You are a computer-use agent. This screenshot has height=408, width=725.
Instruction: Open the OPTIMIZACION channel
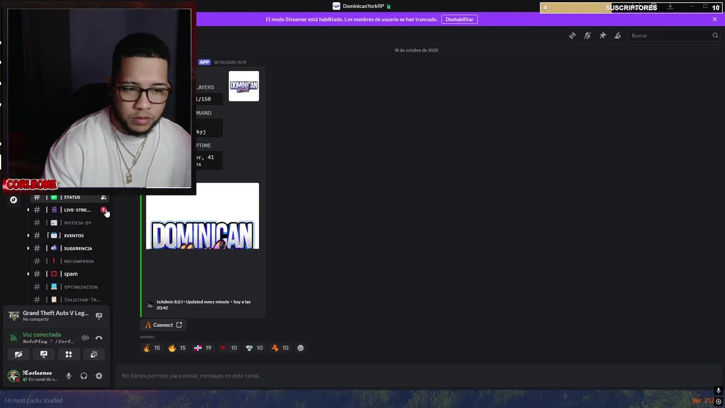[x=69, y=287]
